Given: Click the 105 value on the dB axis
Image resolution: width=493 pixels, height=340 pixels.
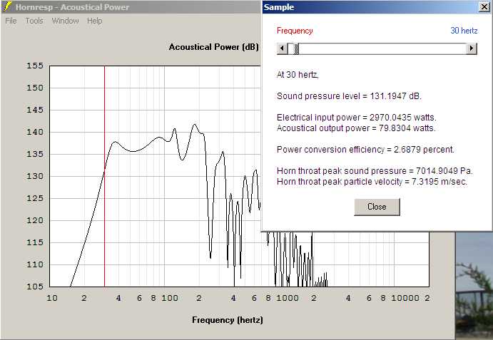Looking at the screenshot, I should [34, 287].
